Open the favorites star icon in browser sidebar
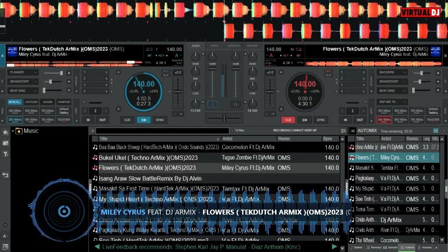This screenshot has width=448, height=252. click(x=5, y=132)
